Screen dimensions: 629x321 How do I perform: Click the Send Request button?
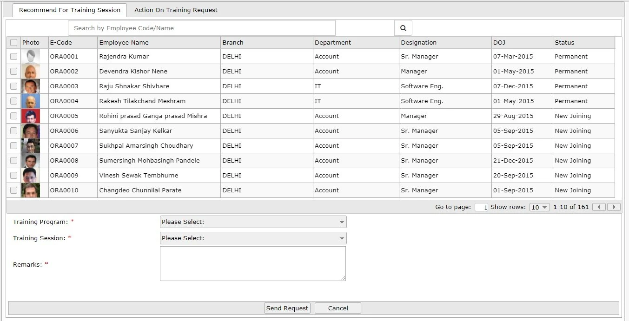click(x=287, y=308)
